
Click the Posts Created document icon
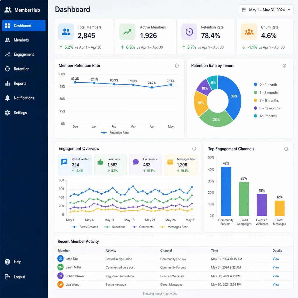point(64,162)
